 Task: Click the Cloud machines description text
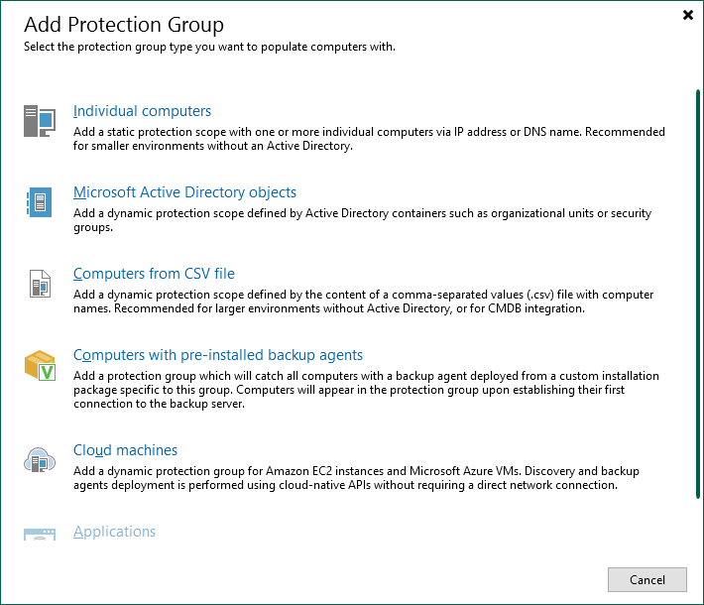click(x=356, y=478)
